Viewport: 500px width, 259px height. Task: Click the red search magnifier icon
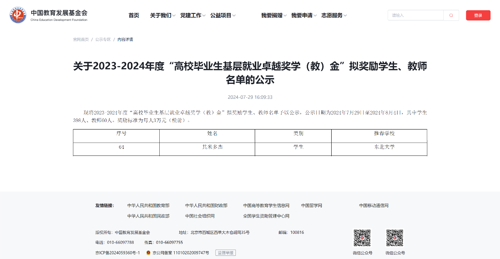[451, 15]
